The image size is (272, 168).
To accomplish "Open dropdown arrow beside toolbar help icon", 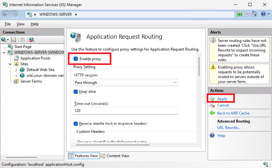I will pos(268,14).
